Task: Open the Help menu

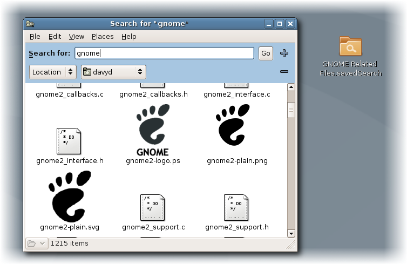Action: (129, 37)
